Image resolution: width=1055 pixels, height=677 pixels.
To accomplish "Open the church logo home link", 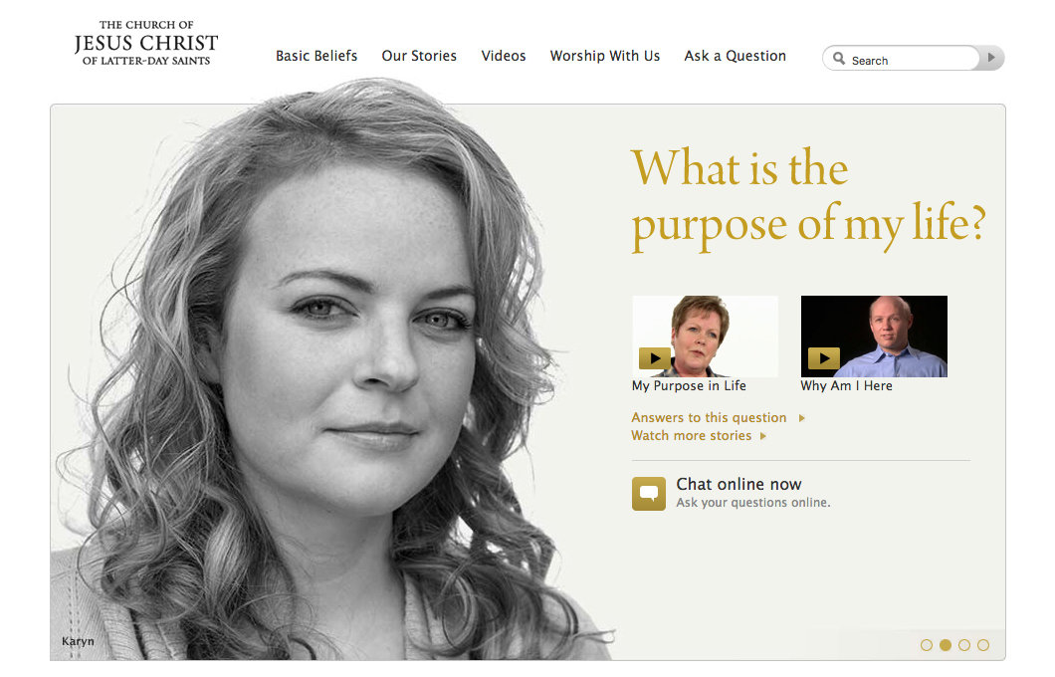I will click(x=146, y=43).
